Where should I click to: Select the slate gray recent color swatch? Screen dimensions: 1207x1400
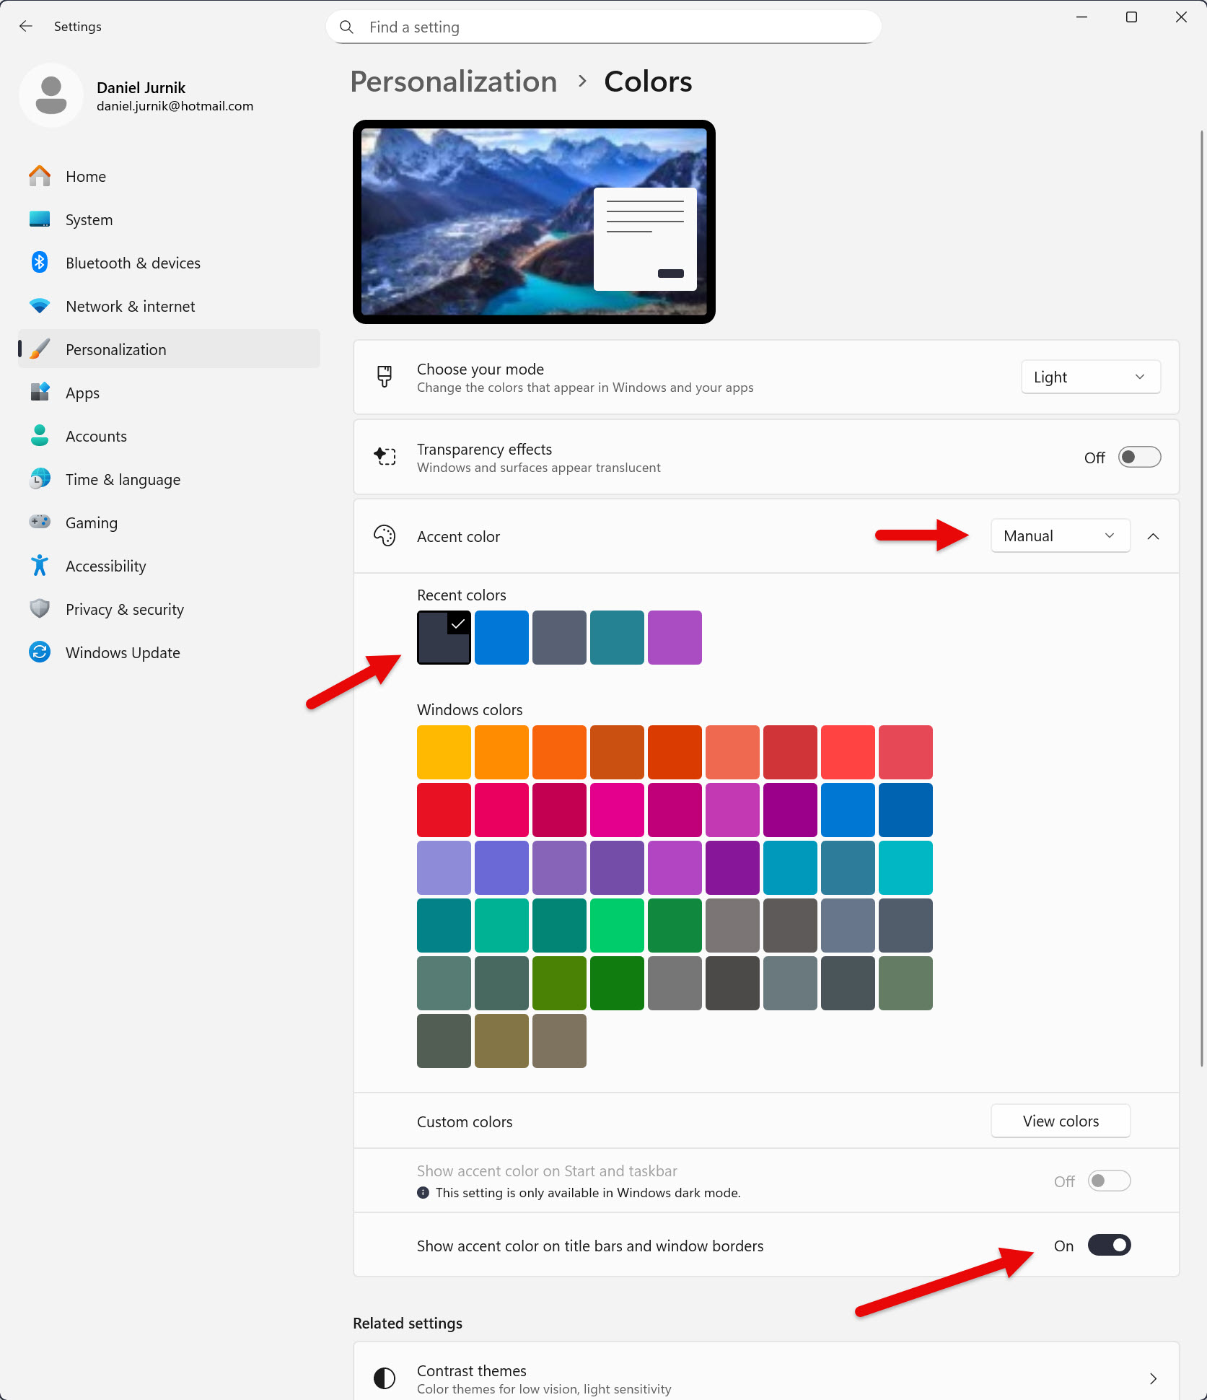559,637
